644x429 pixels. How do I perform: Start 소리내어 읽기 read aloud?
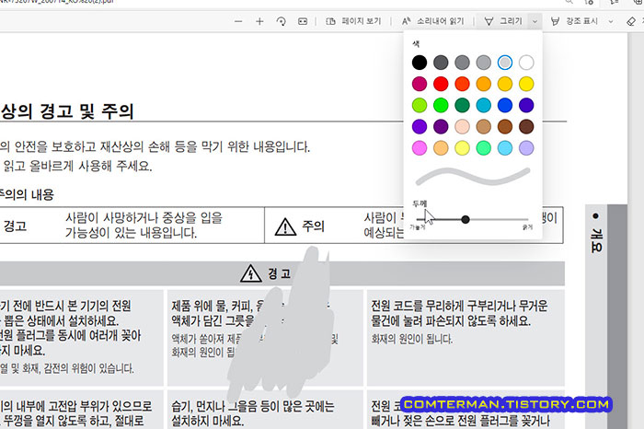coord(433,21)
